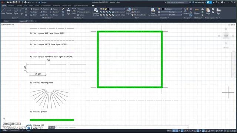Click Copier le calque button
The image size is (237, 133).
[118, 15]
